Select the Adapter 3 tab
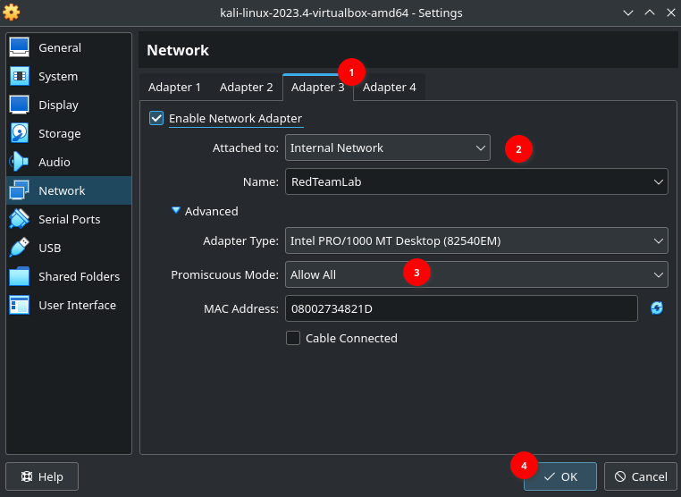 click(x=317, y=88)
